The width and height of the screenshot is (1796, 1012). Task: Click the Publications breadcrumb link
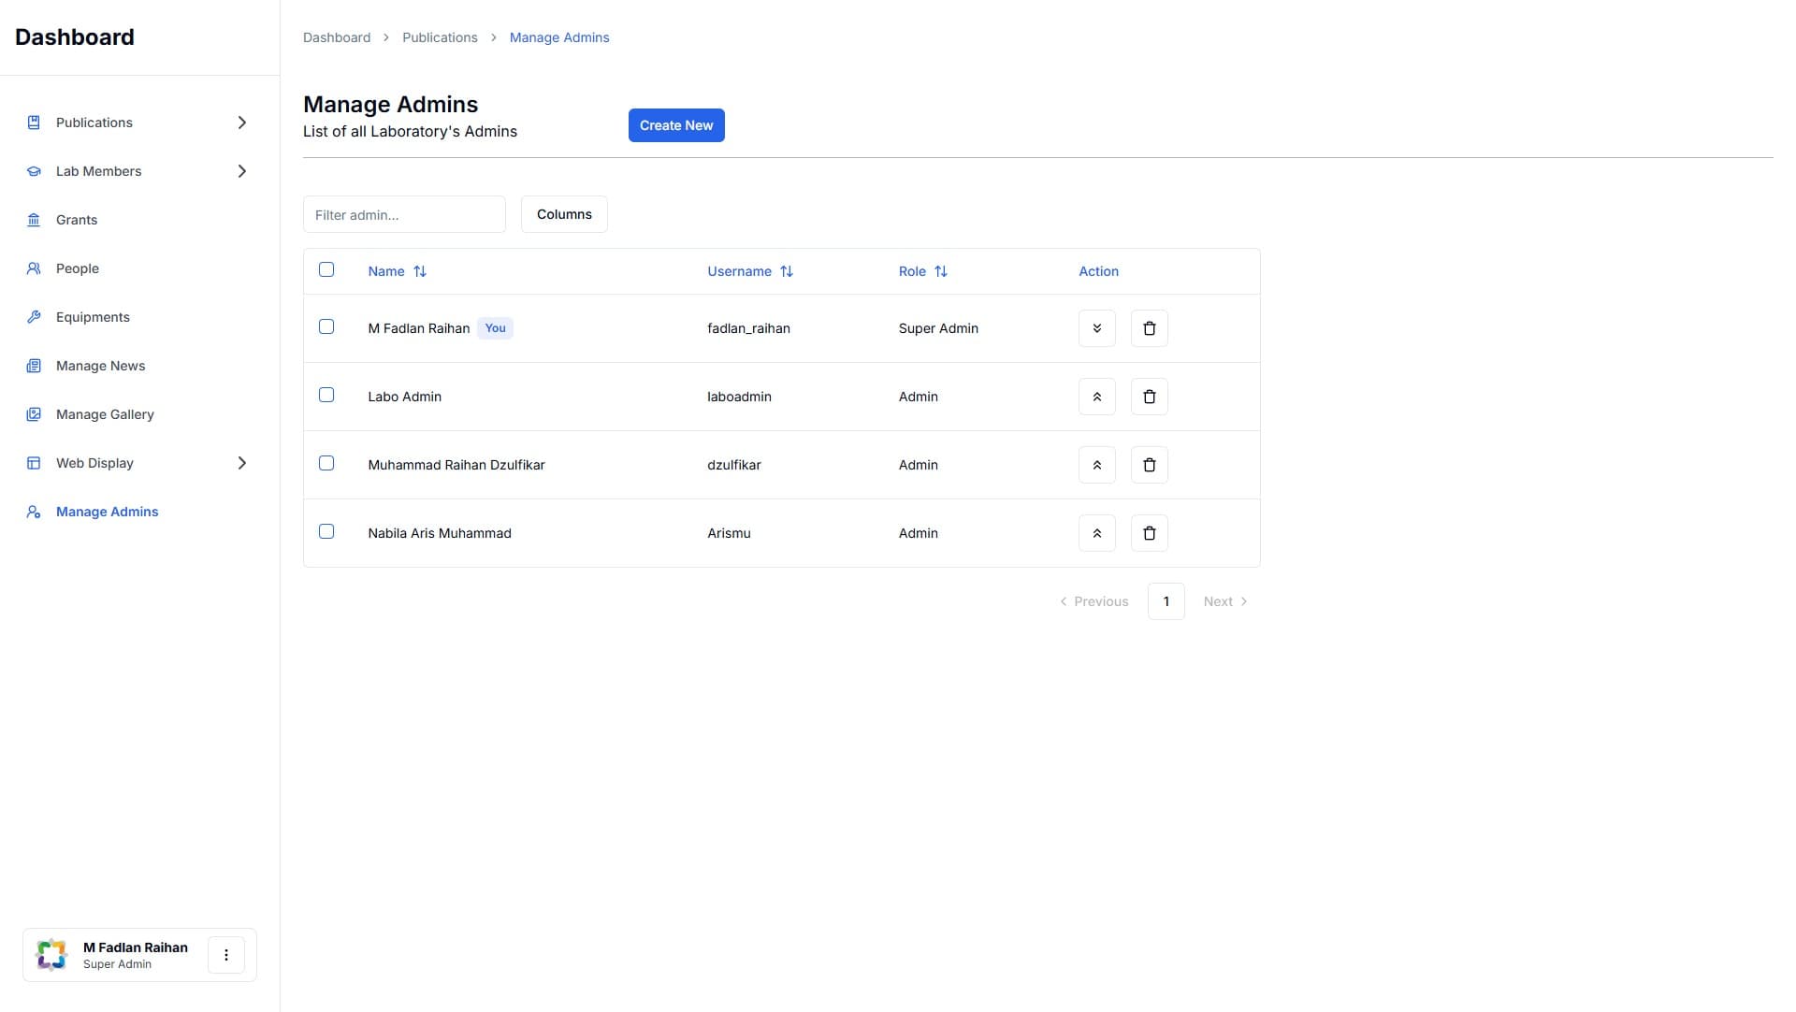click(440, 37)
